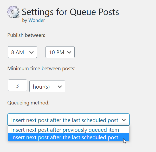Image resolution: width=156 pixels, height=152 pixels.
Task: Open the hour(s) time unit dropdown
Action: pos(47,86)
